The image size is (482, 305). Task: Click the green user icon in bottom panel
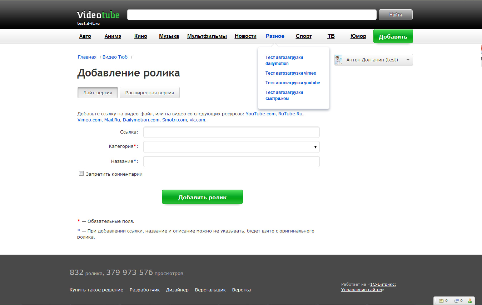pyautogui.click(x=470, y=301)
